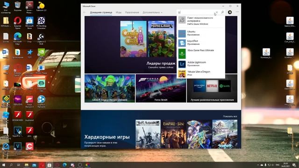Viewport: 299px width, 168px height.
Task: Open File Explorer on the taskbar
Action: [27, 165]
